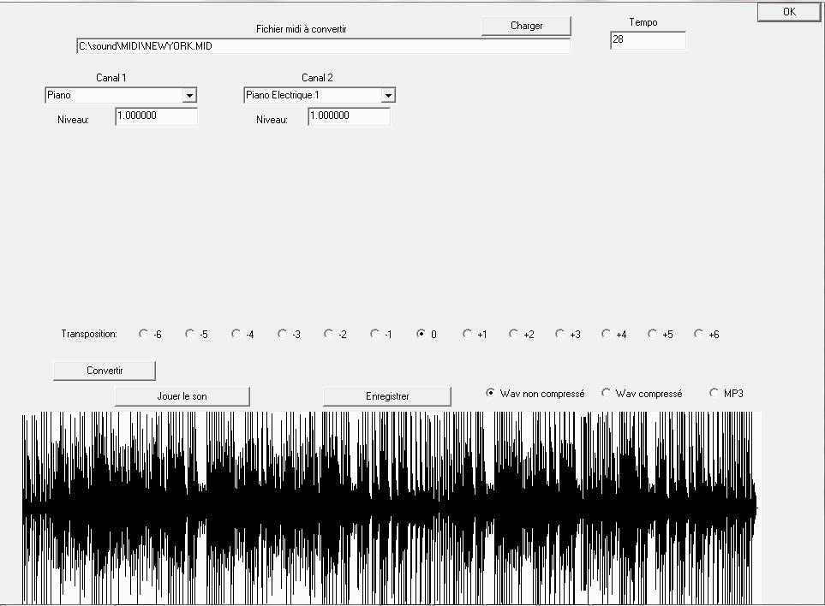Click the 'Canal 2' label

coord(317,78)
